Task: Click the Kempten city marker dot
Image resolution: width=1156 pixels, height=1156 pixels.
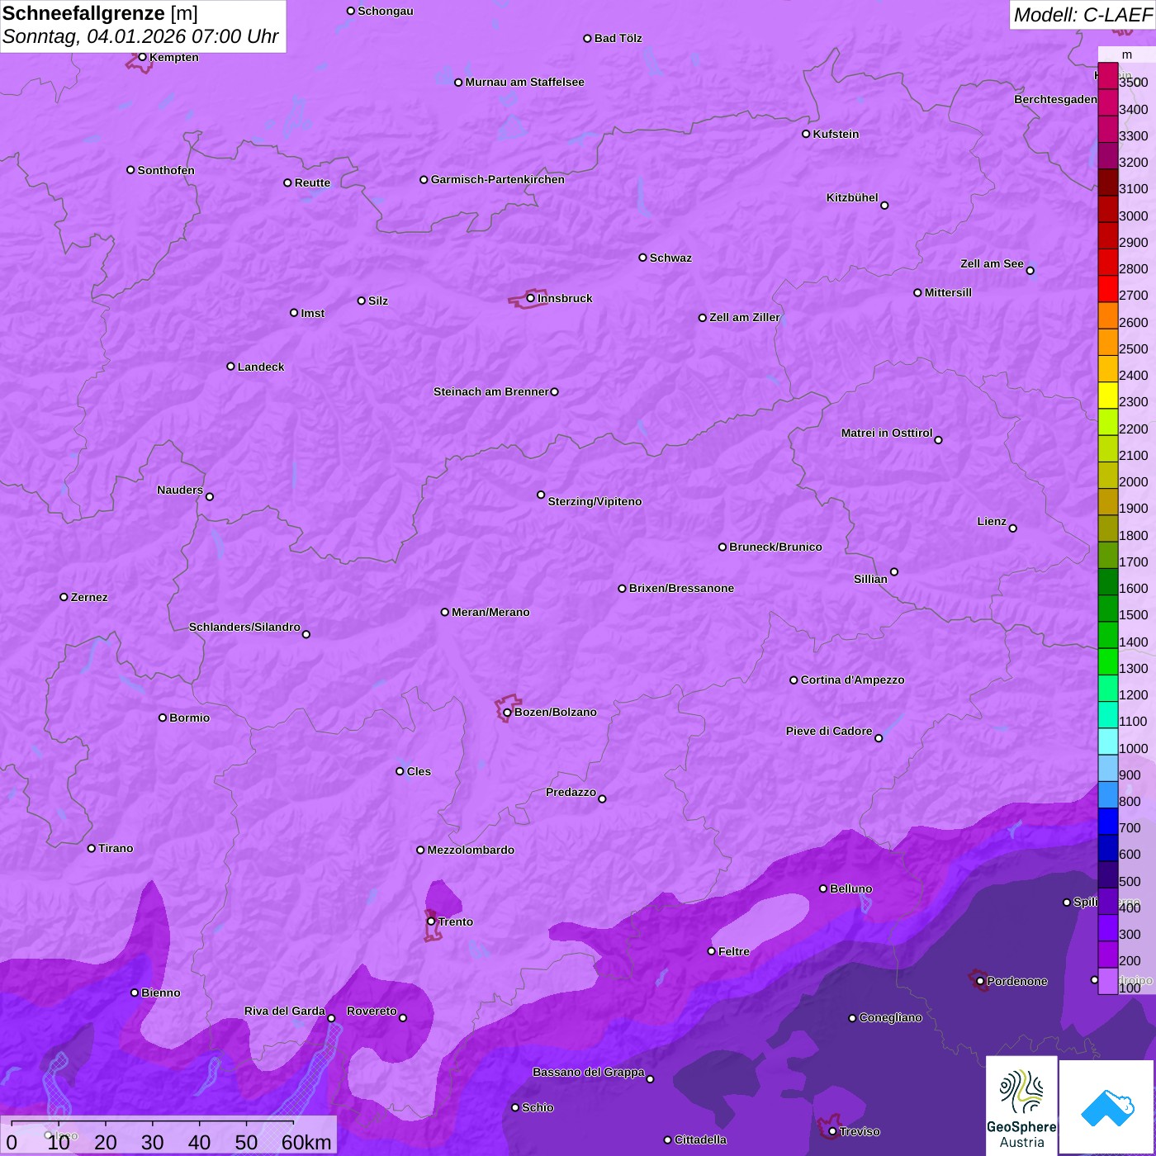Action: (x=142, y=57)
